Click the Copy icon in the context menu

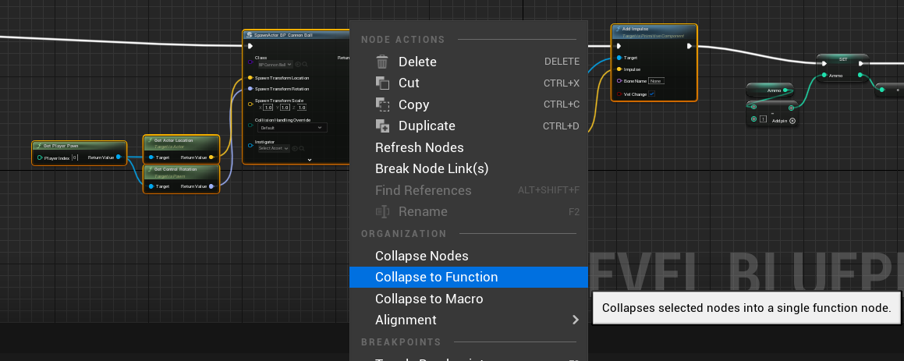382,104
